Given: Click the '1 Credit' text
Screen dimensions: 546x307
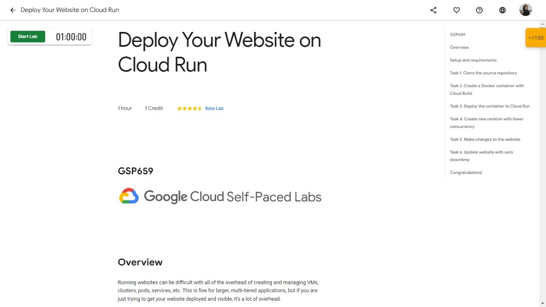Looking at the screenshot, I should (x=154, y=108).
